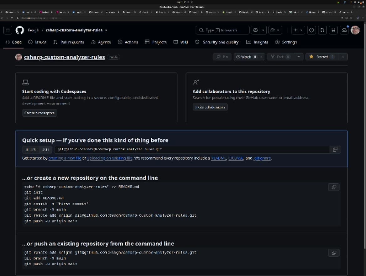This screenshot has width=366, height=276.
Task: Click the LICENSE link
Action: [x=236, y=158]
